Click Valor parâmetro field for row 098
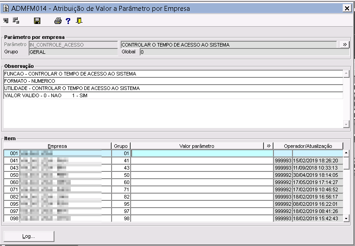 click(x=202, y=218)
